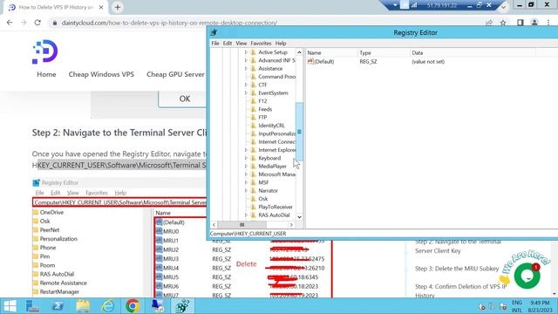Image resolution: width=558 pixels, height=314 pixels.
Task: Click the ENG INTL language indicator
Action: tap(516, 306)
